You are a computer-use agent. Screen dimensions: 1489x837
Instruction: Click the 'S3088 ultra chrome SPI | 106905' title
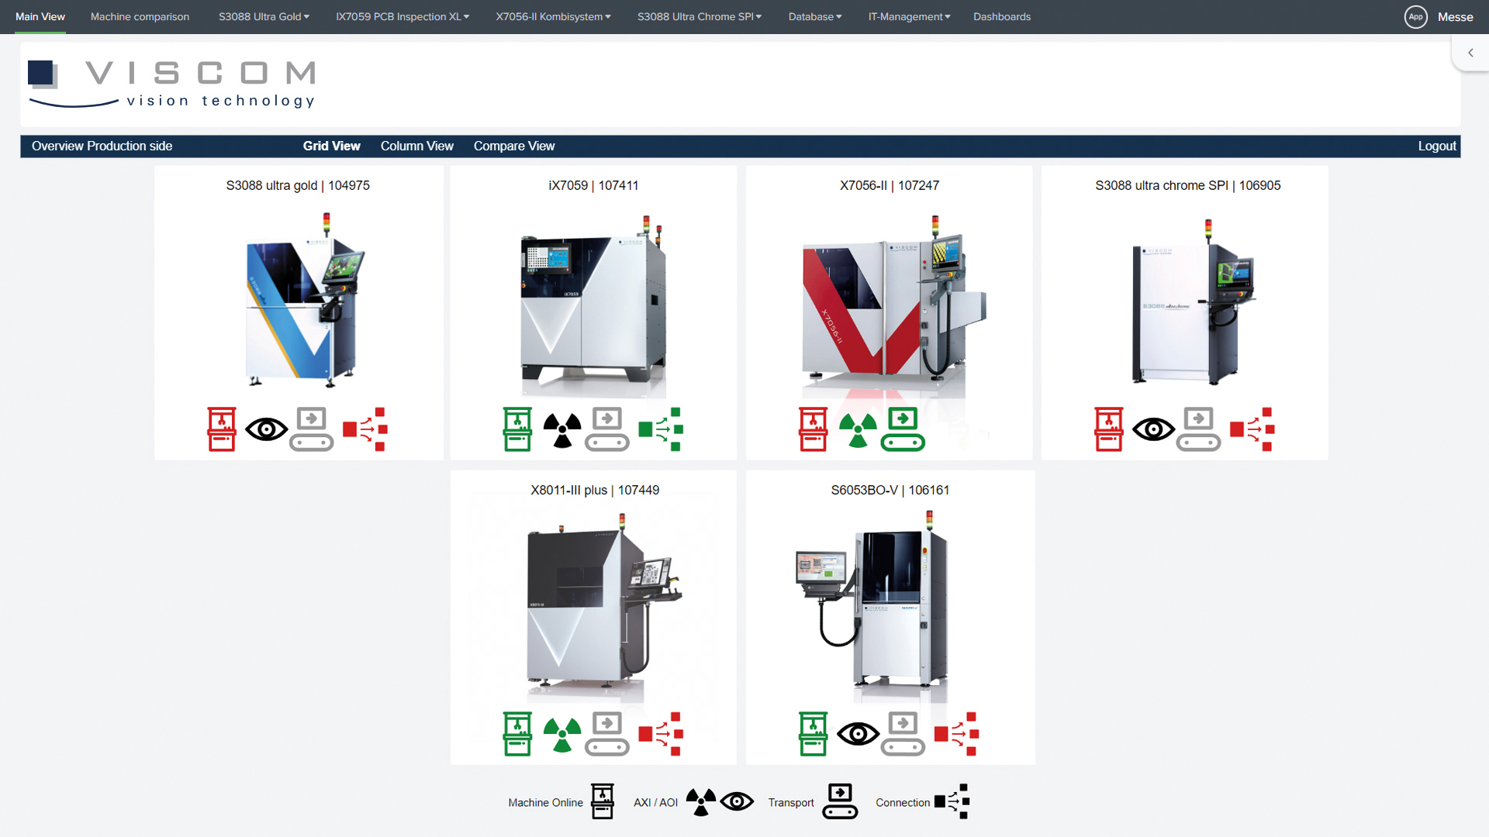[x=1187, y=185]
